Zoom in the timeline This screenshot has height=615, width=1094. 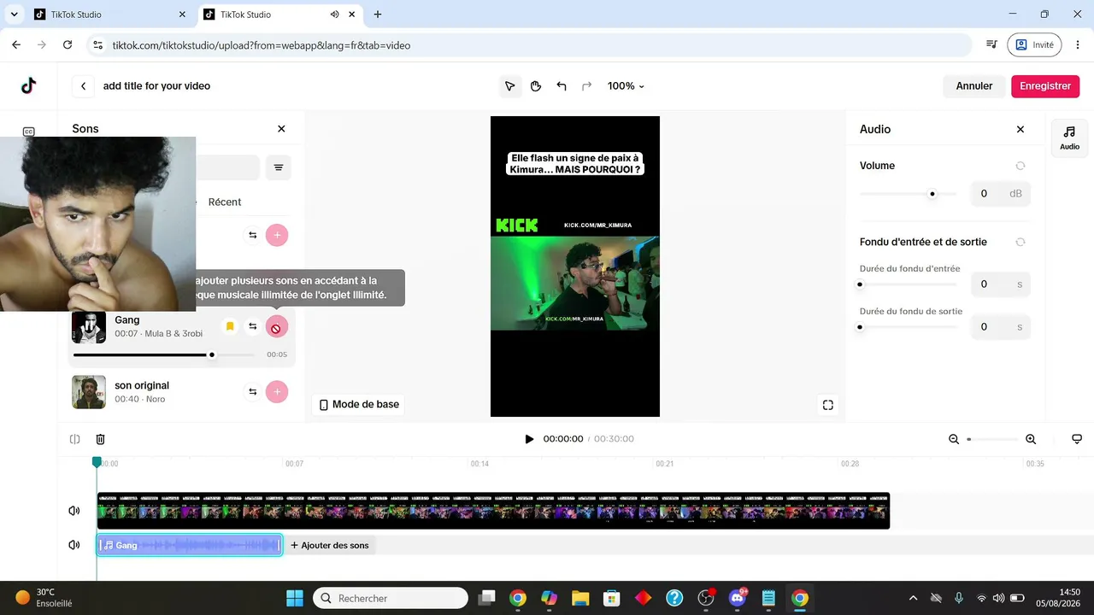(1031, 439)
